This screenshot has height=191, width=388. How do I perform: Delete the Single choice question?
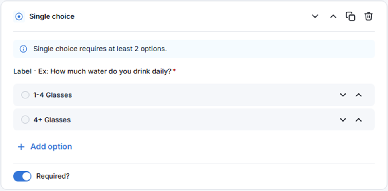(368, 16)
